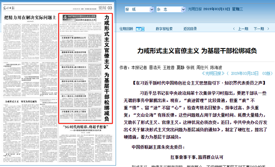
Task: Select the red-highlighted article on the page thumbnail
Action: tap(86, 68)
